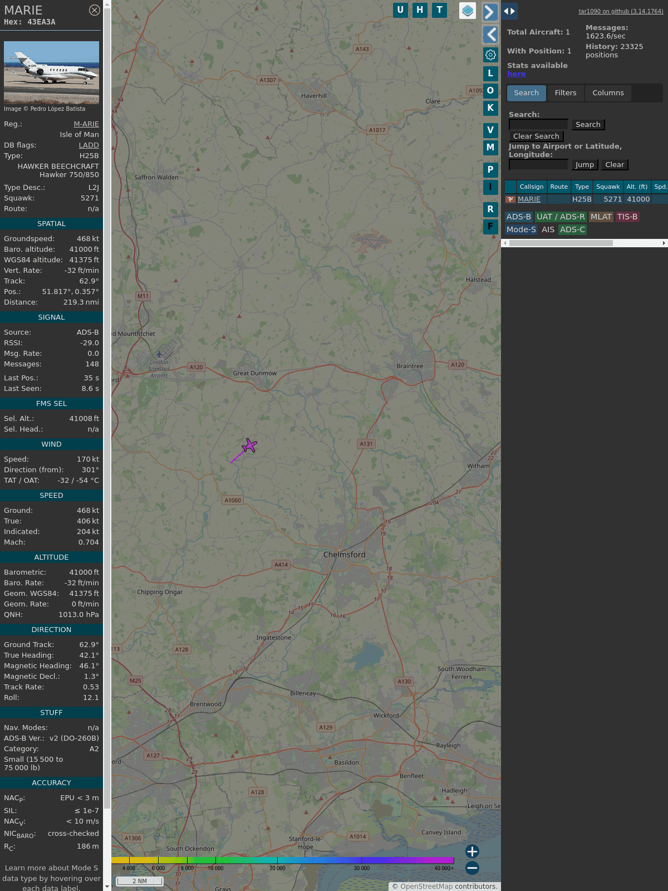Click the London Stansted Airport icon
668x891 pixels.
(x=159, y=354)
